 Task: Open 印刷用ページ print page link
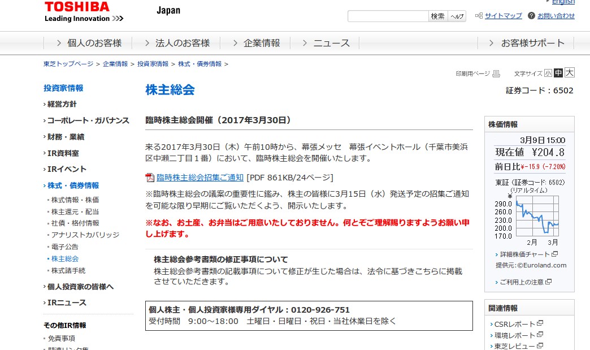(x=473, y=74)
